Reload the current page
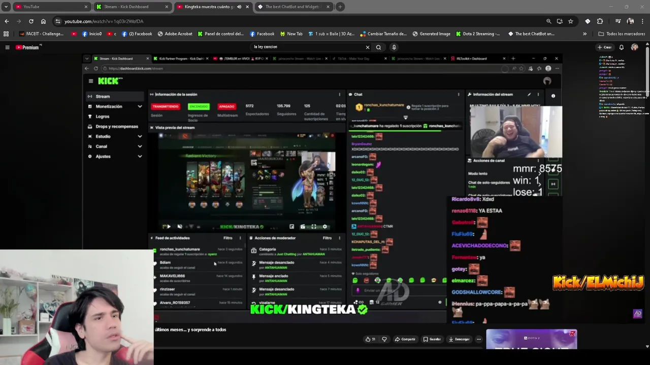 point(31,21)
